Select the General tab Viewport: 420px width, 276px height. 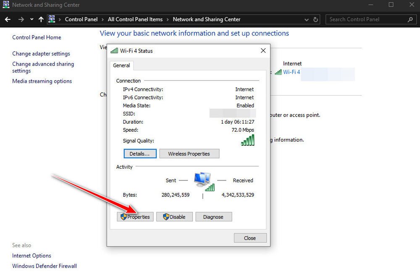pyautogui.click(x=121, y=65)
